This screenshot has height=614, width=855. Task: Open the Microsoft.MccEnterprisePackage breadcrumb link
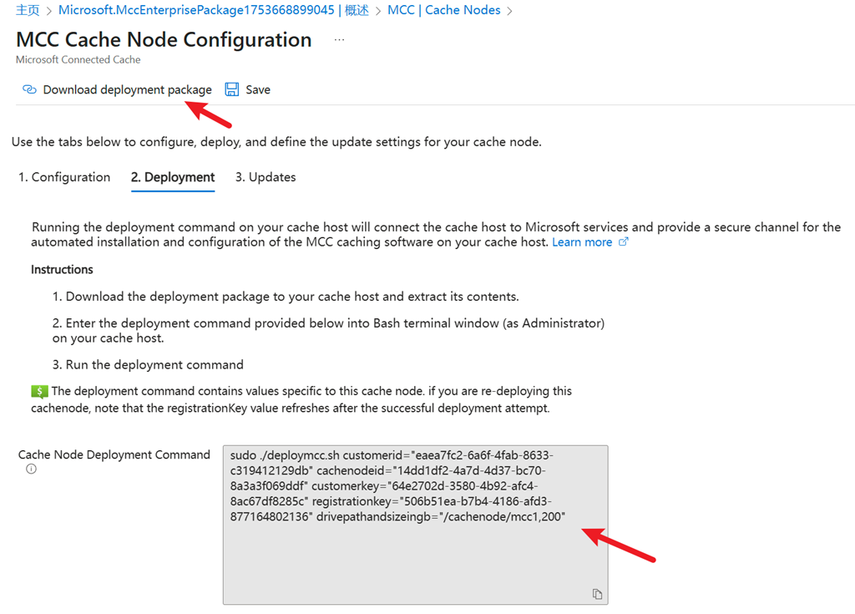pyautogui.click(x=214, y=10)
